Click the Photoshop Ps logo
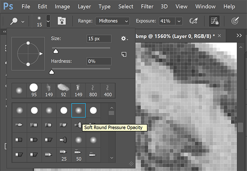The width and height of the screenshot is (247, 171). coord(8,6)
